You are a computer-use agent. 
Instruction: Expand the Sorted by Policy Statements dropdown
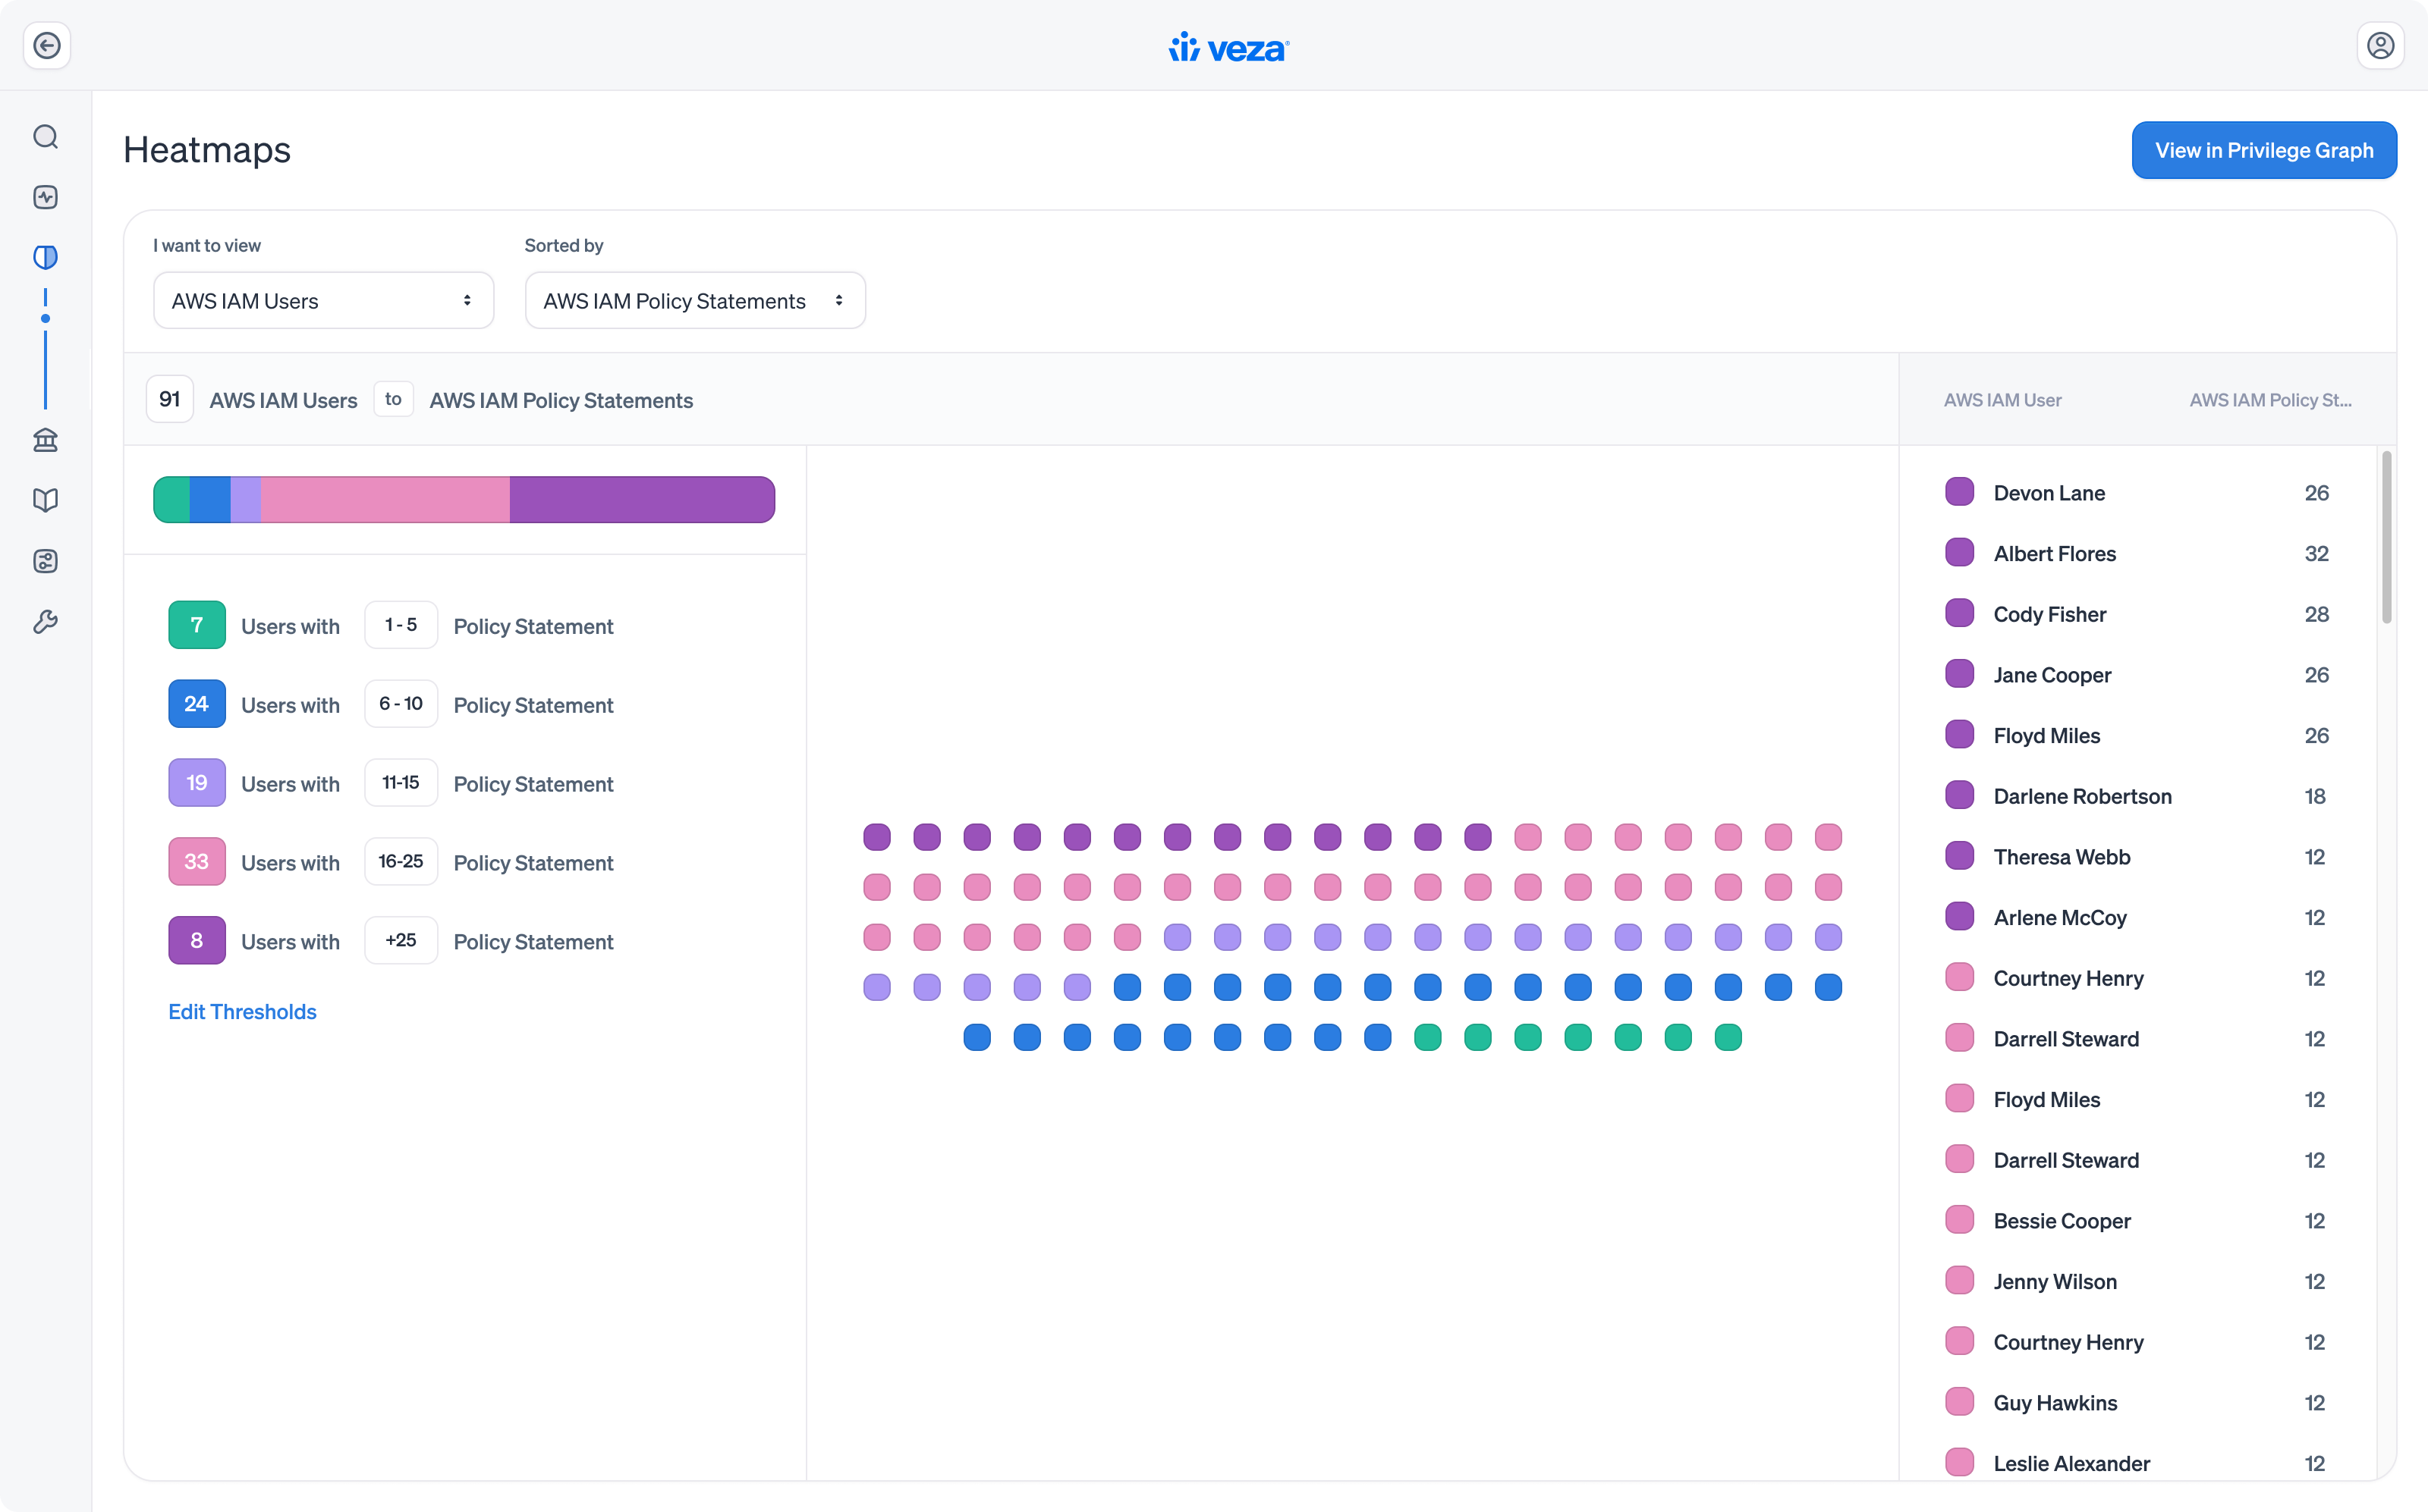click(695, 301)
